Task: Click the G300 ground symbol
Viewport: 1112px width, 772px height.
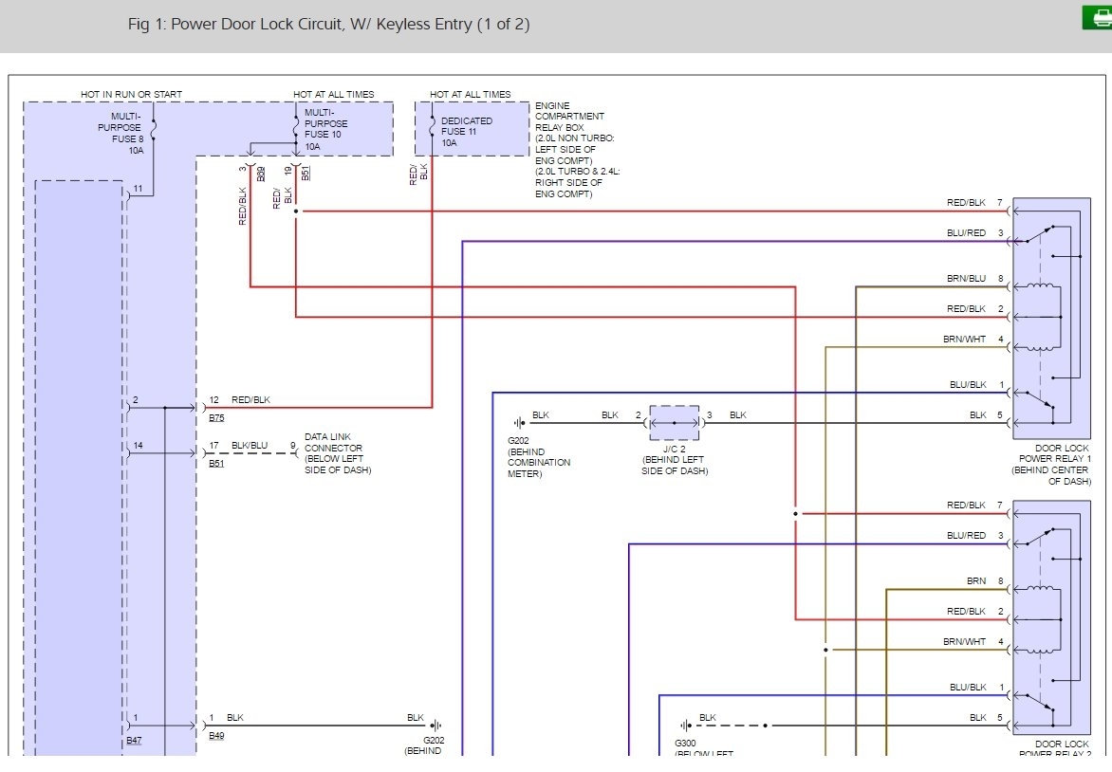Action: coord(685,726)
